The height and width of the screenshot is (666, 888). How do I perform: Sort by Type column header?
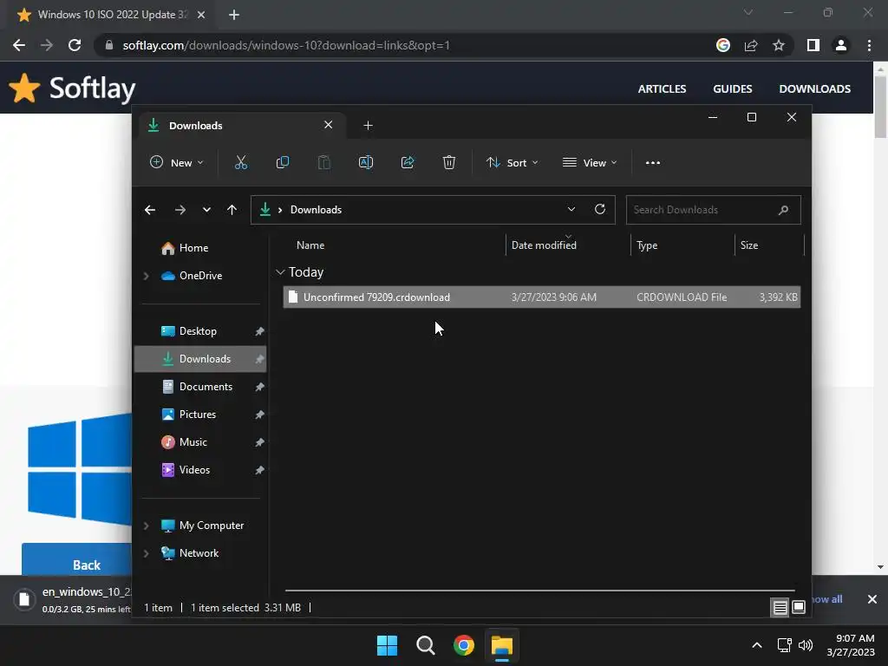pyautogui.click(x=682, y=245)
